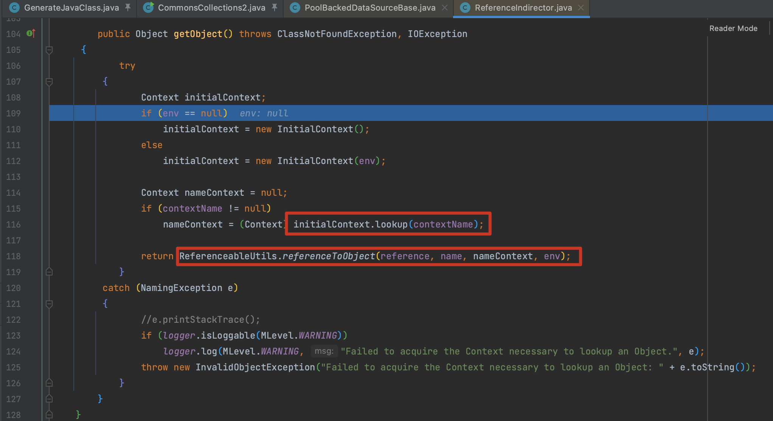Click isLoggable call on line 123
Screen dimensions: 773x421
[228, 336]
